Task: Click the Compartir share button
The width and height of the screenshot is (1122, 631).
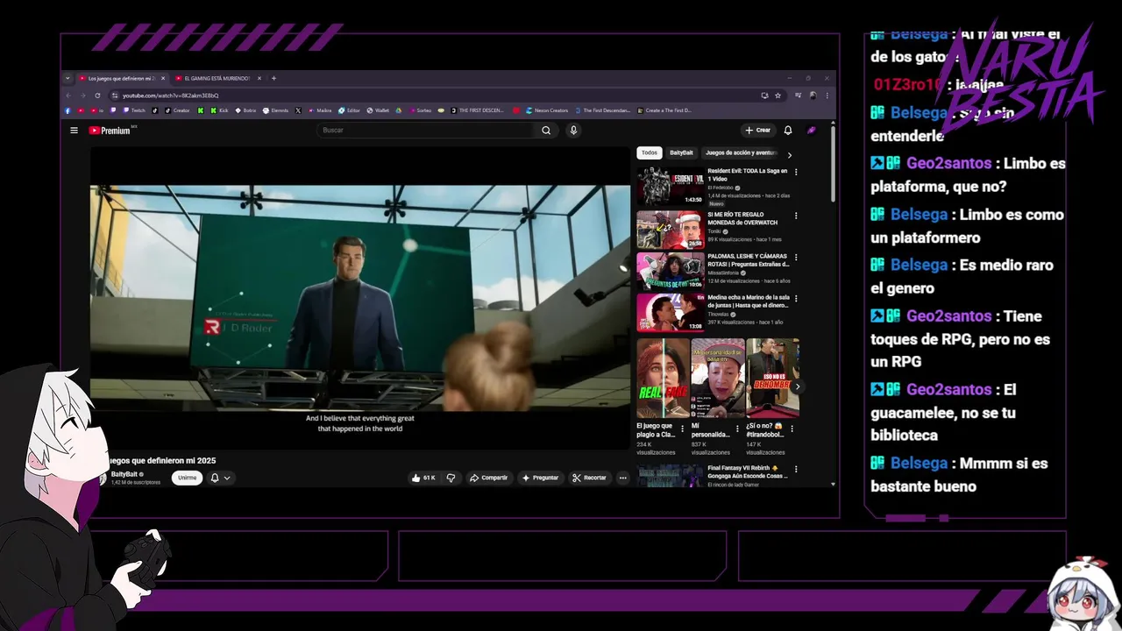Action: 488,478
